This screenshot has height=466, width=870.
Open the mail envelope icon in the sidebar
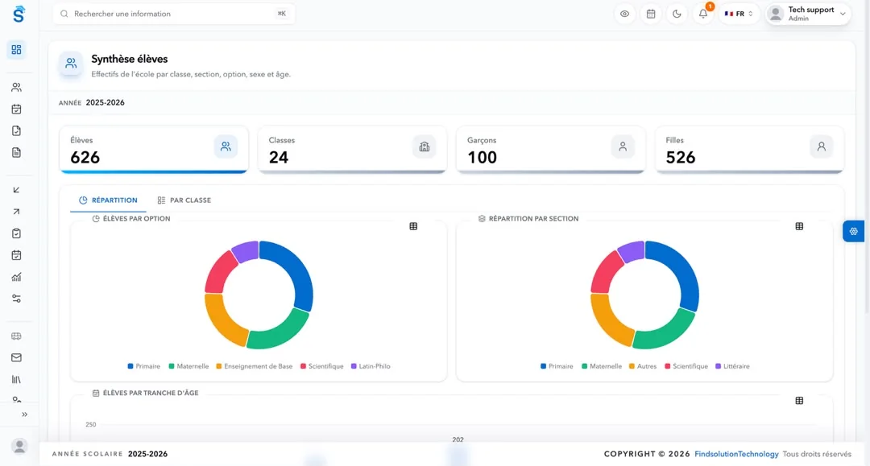[16, 357]
